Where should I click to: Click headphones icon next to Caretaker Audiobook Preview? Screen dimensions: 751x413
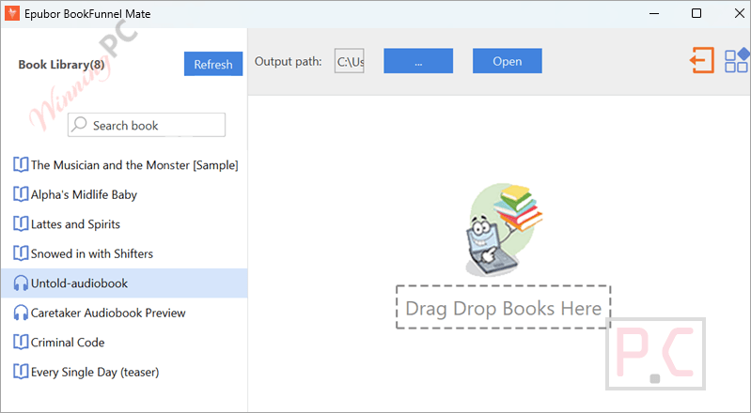click(x=21, y=313)
